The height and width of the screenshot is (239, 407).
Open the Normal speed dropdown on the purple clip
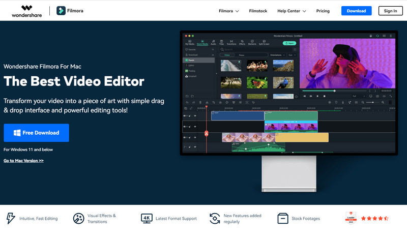(290, 122)
